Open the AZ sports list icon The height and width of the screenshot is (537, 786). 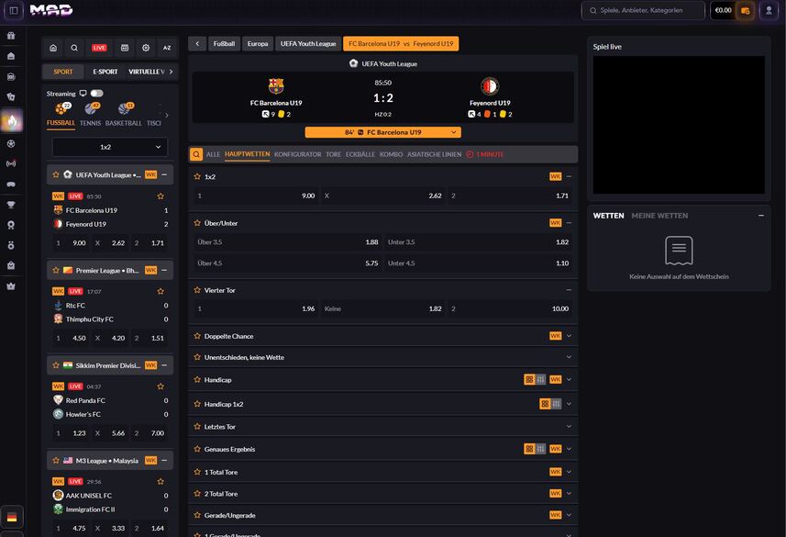167,48
